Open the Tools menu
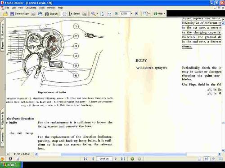 click(42, 8)
